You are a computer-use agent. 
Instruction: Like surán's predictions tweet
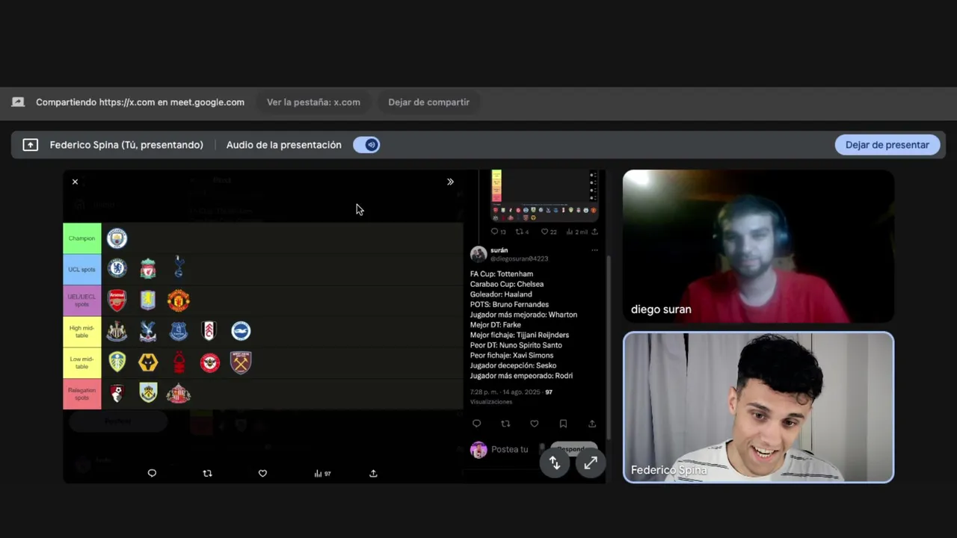pos(534,424)
